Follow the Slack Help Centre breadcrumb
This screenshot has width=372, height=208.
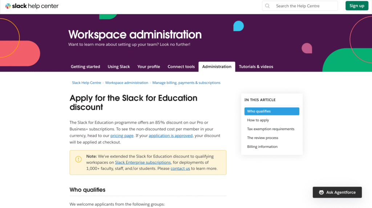pyautogui.click(x=86, y=83)
